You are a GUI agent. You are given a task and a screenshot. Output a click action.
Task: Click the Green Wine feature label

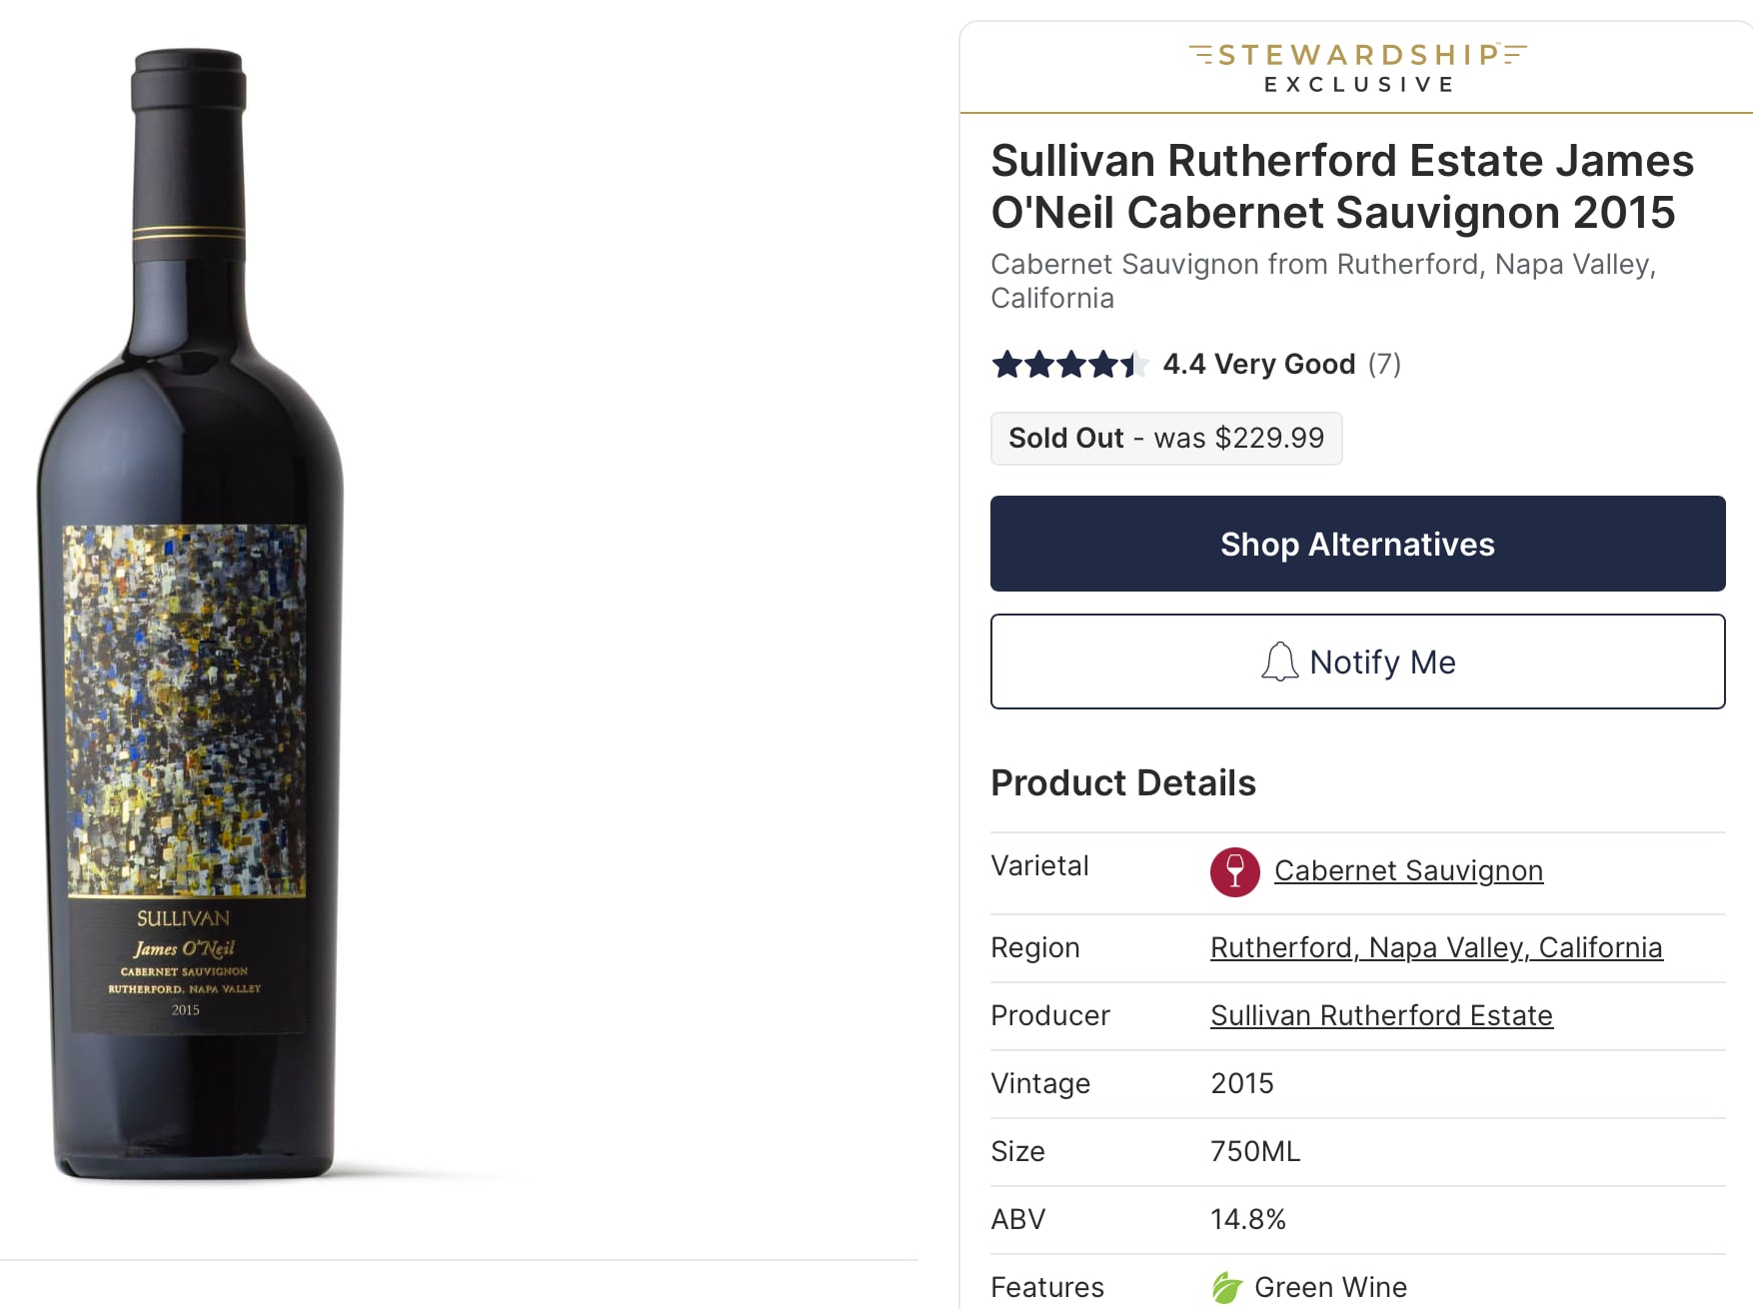pyautogui.click(x=1330, y=1287)
